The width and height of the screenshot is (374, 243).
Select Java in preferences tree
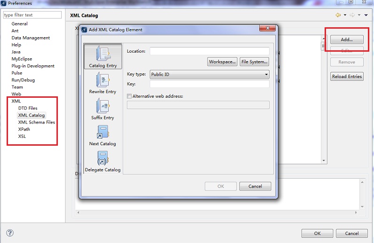pyautogui.click(x=16, y=52)
